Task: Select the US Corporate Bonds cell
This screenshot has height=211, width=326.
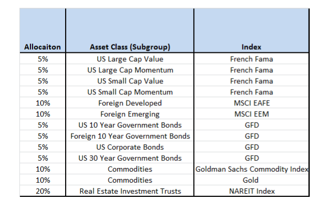Action: (x=130, y=147)
